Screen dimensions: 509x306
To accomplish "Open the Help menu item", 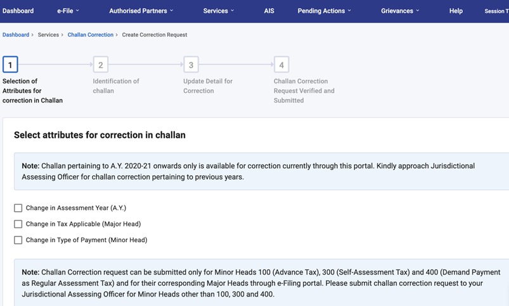I will pos(456,11).
